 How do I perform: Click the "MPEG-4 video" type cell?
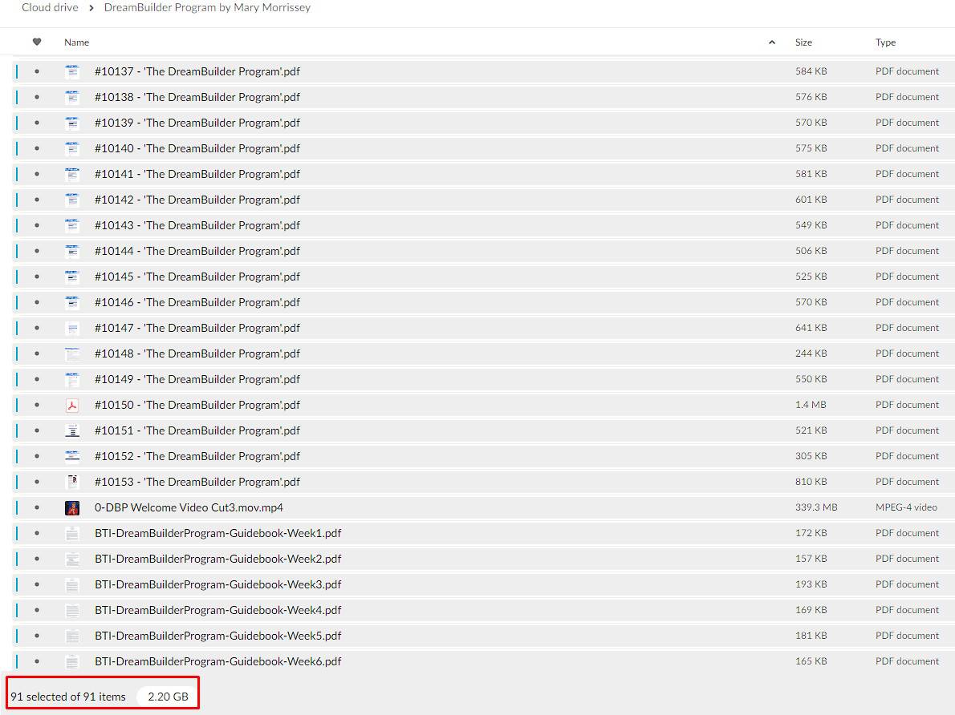tap(906, 507)
